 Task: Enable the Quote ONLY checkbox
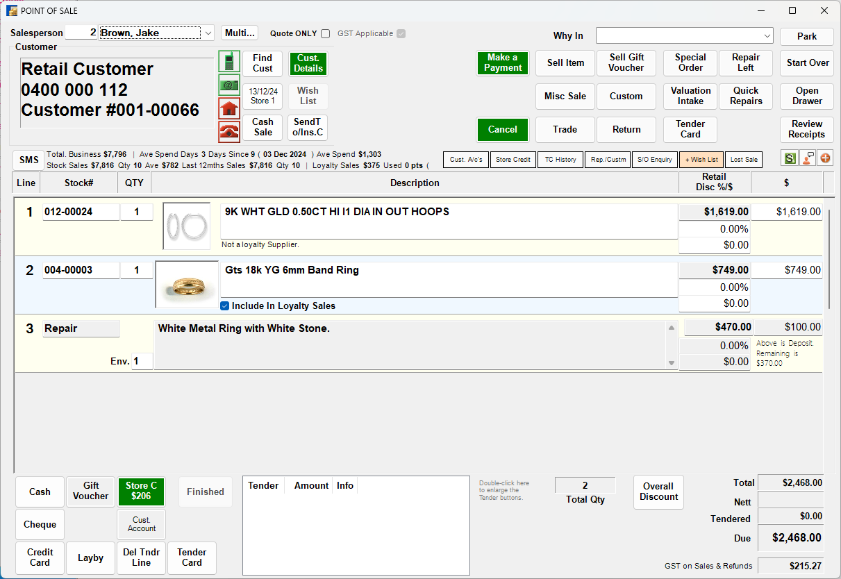pyautogui.click(x=324, y=33)
